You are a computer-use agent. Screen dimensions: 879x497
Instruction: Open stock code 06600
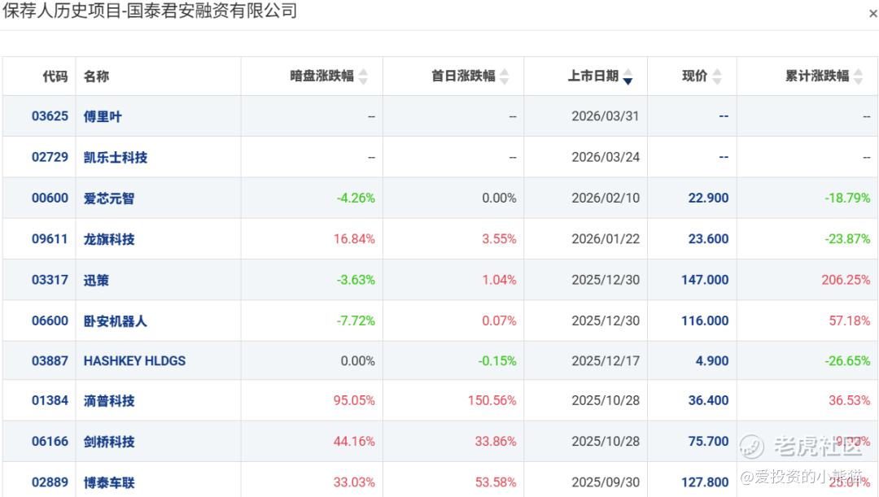coord(50,320)
